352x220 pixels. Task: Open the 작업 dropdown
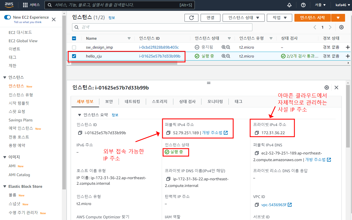tap(279, 17)
